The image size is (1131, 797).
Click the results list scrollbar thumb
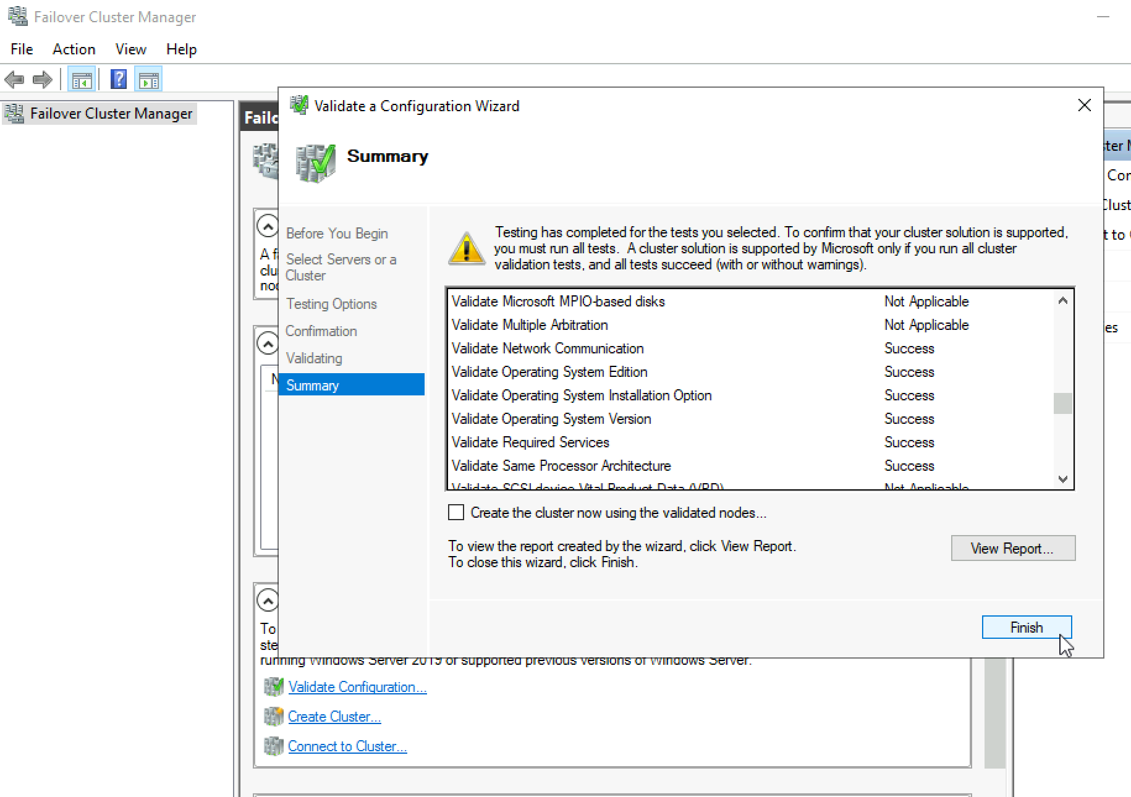(x=1063, y=403)
